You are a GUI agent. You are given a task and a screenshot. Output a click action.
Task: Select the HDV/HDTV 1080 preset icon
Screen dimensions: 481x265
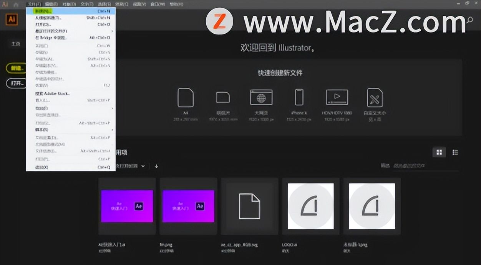pos(337,97)
